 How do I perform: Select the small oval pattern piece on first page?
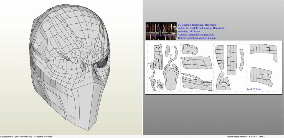pyautogui.click(x=167, y=51)
